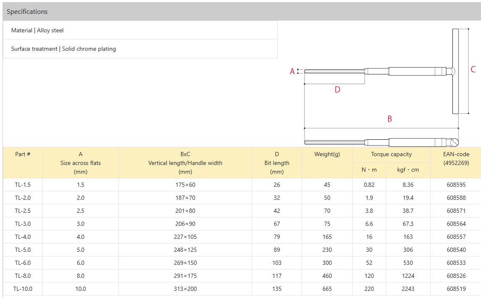The height and width of the screenshot is (298, 481).
Task: Click the 2243 torque value cell
Action: 407,289
